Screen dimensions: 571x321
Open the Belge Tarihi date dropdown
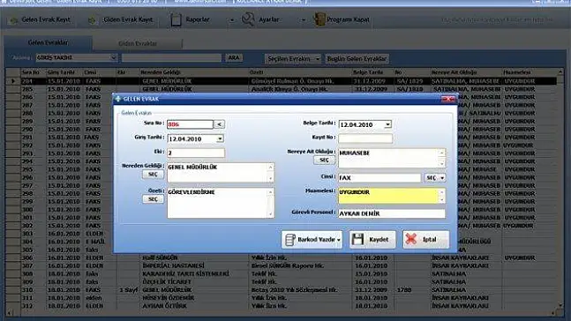point(387,124)
